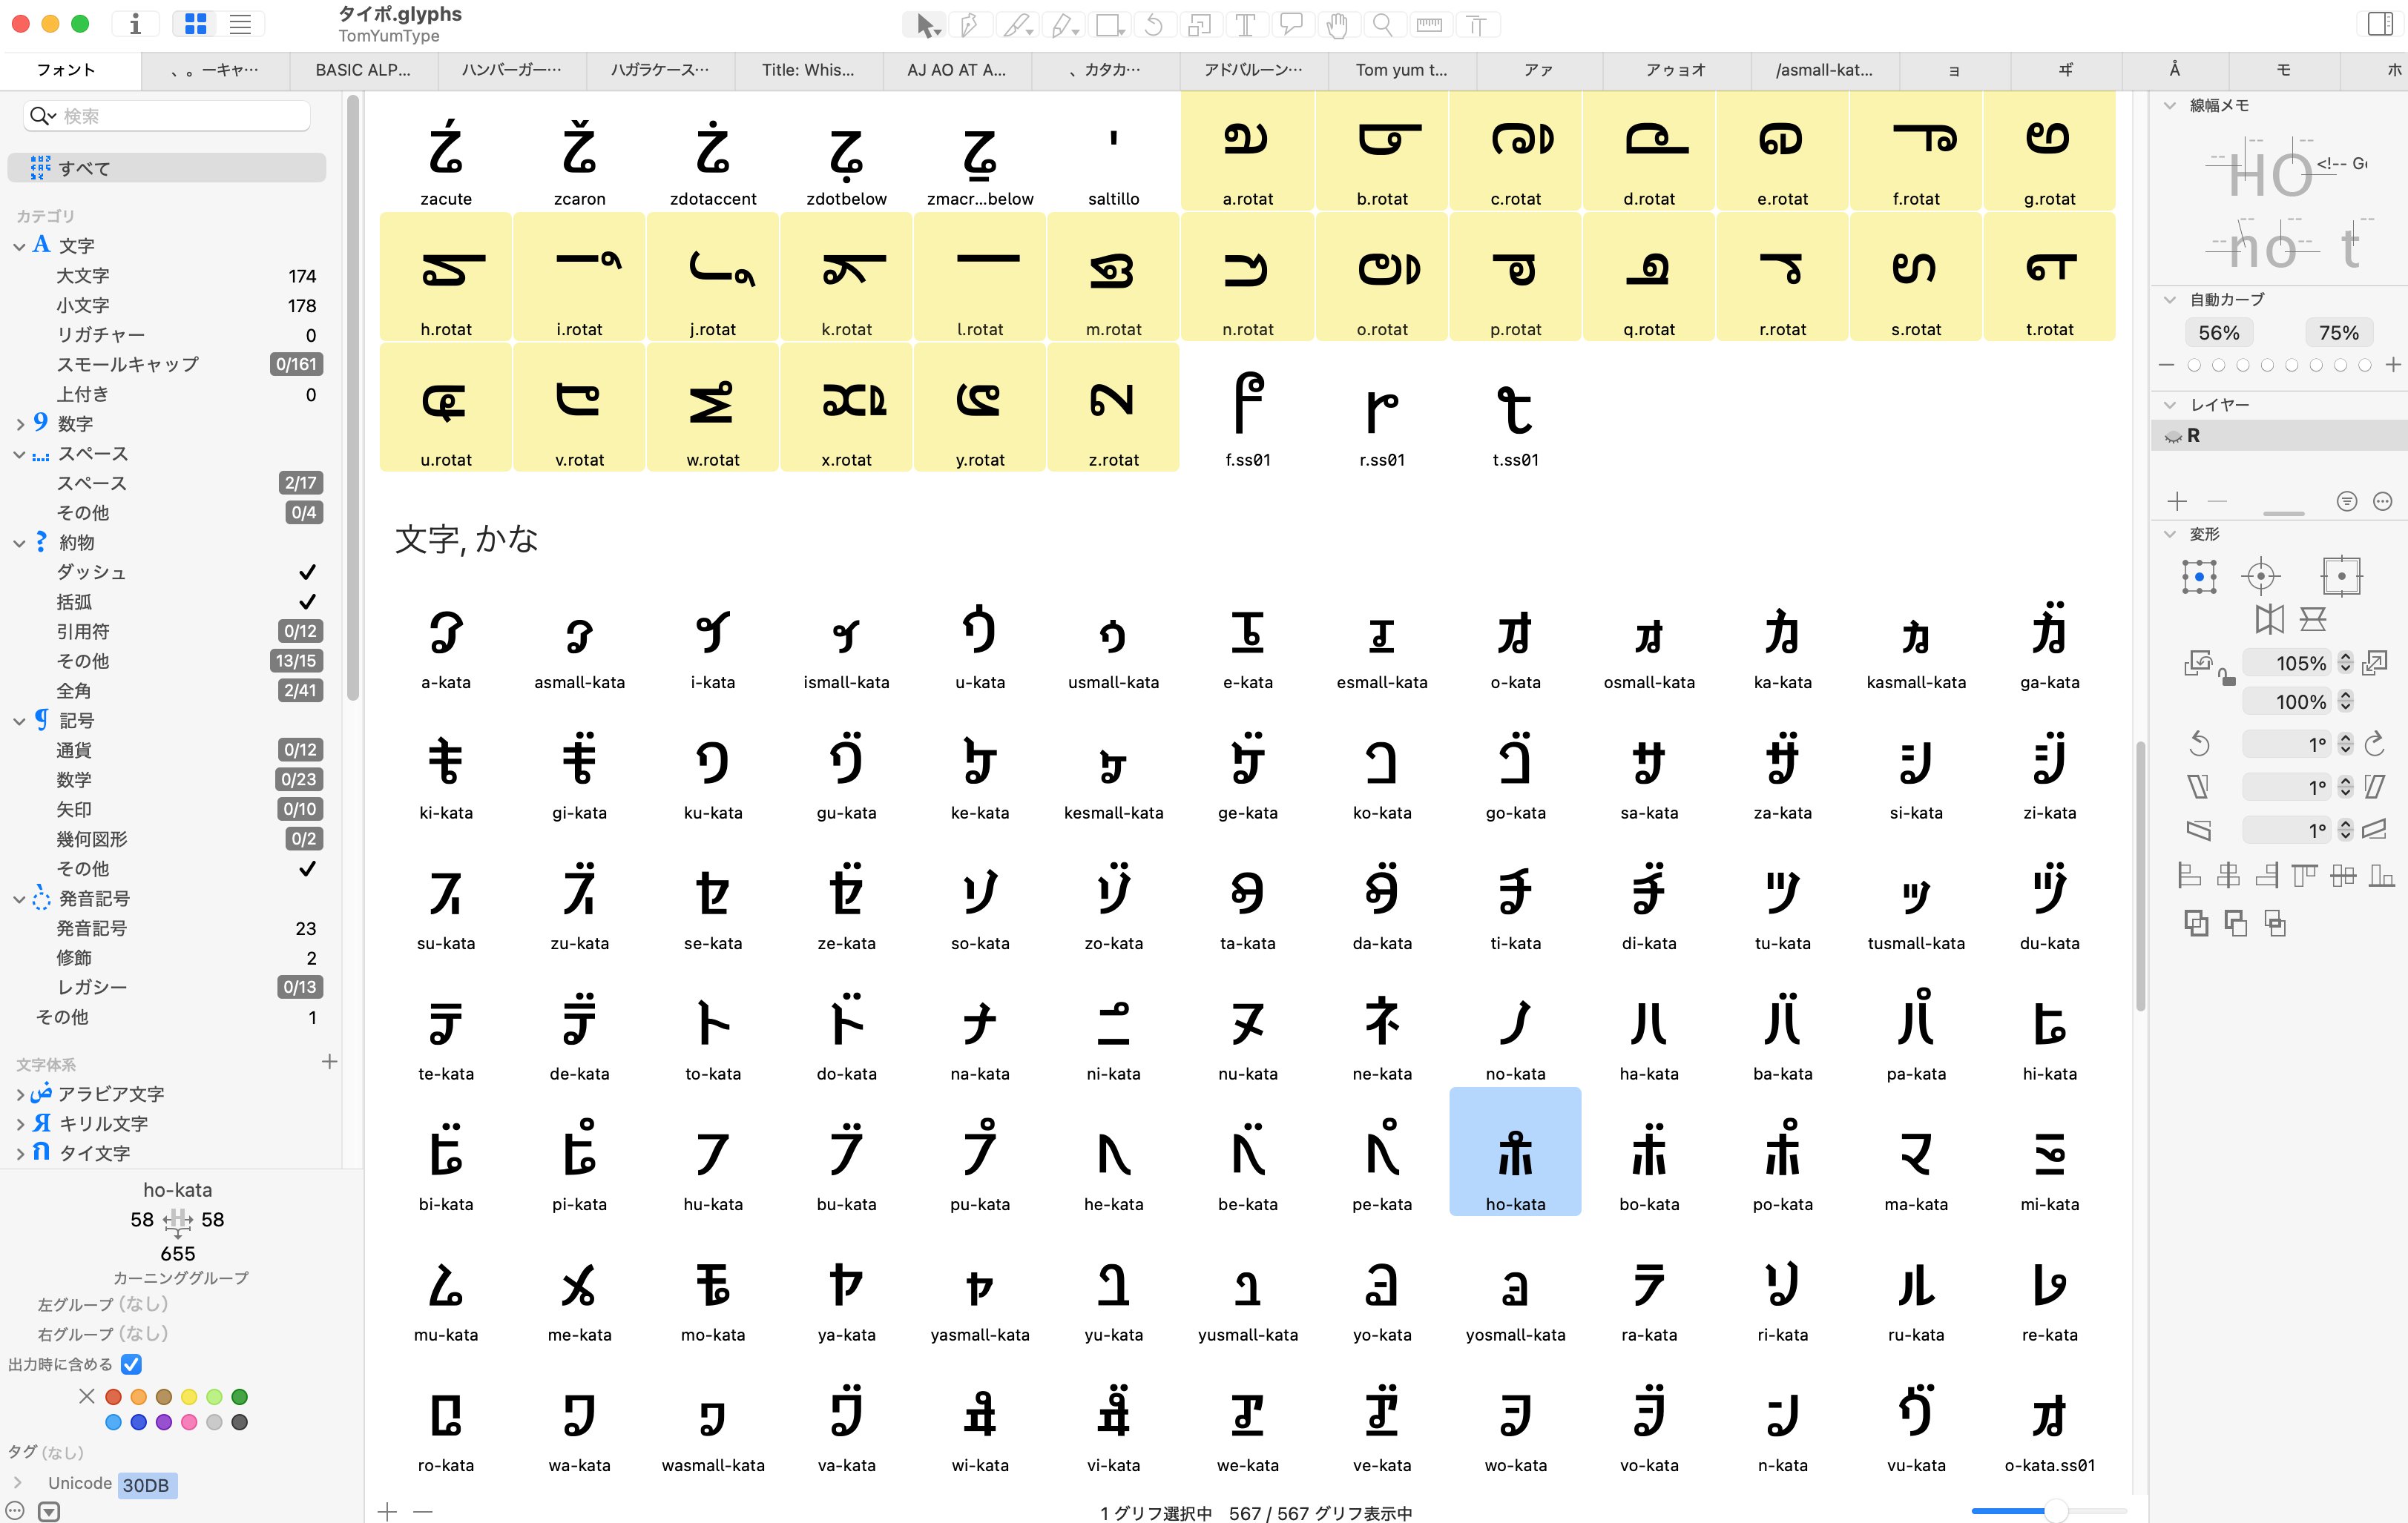Open the Title: Whis... tab

tap(807, 70)
